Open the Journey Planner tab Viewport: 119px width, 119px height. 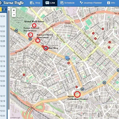(x=91, y=3)
